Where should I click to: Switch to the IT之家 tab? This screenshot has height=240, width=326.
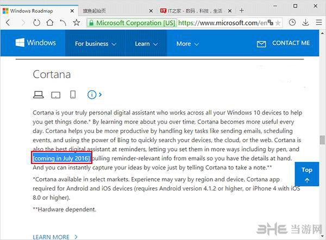[x=196, y=11]
